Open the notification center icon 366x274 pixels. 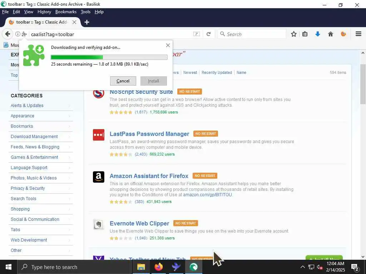355,267
